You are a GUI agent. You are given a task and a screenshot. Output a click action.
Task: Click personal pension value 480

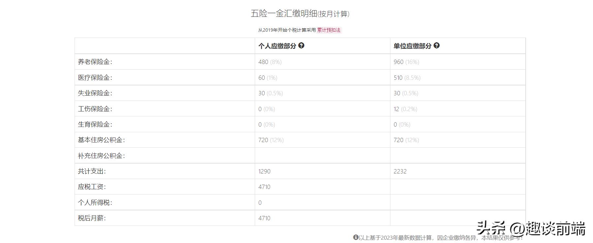(263, 62)
